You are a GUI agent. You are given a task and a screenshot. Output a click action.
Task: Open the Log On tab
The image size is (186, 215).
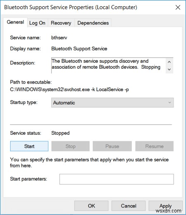click(x=37, y=23)
